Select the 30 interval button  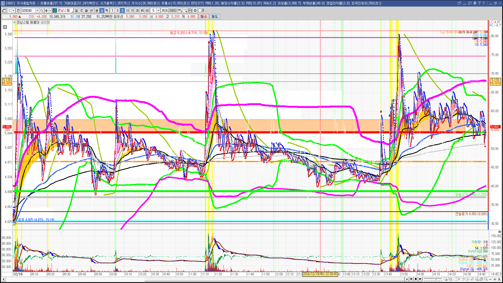click(x=137, y=10)
